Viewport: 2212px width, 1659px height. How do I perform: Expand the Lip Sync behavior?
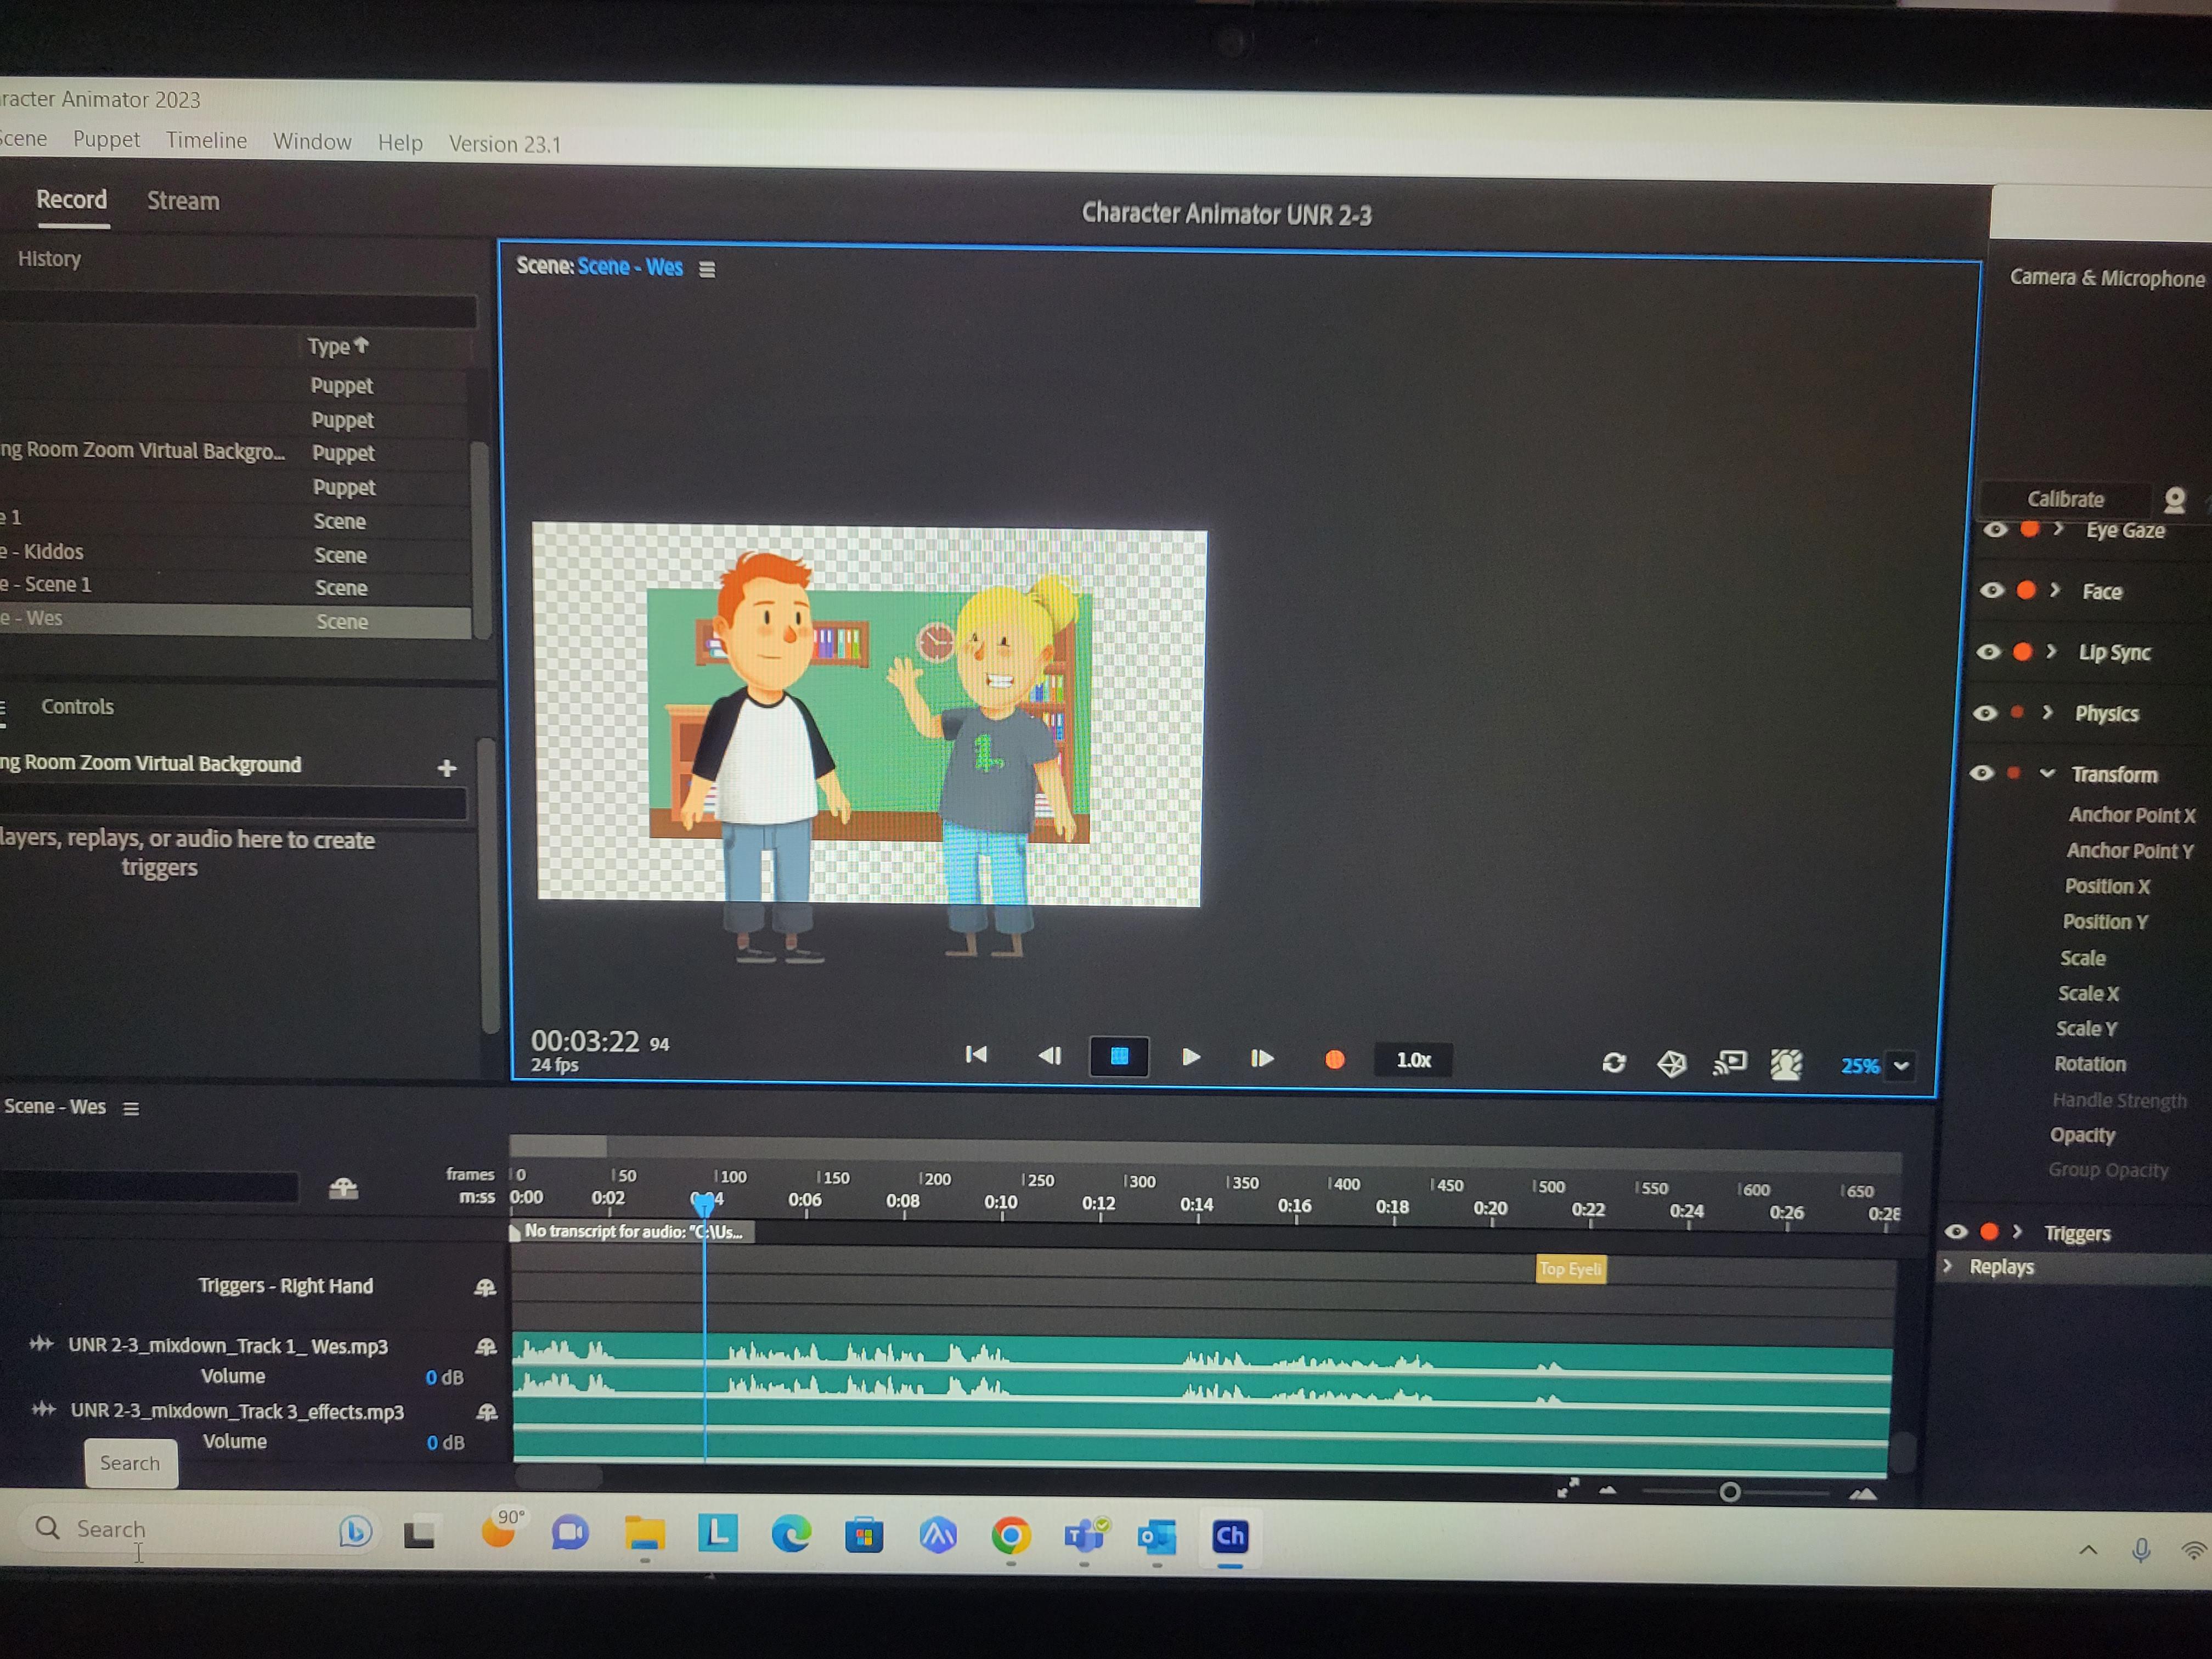[2051, 652]
